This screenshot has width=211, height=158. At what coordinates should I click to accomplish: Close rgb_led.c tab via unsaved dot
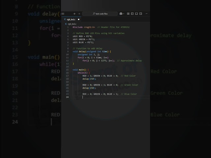tap(78, 19)
